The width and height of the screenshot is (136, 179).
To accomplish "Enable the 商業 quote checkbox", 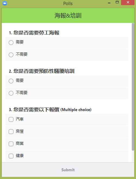I will (x=11, y=144).
